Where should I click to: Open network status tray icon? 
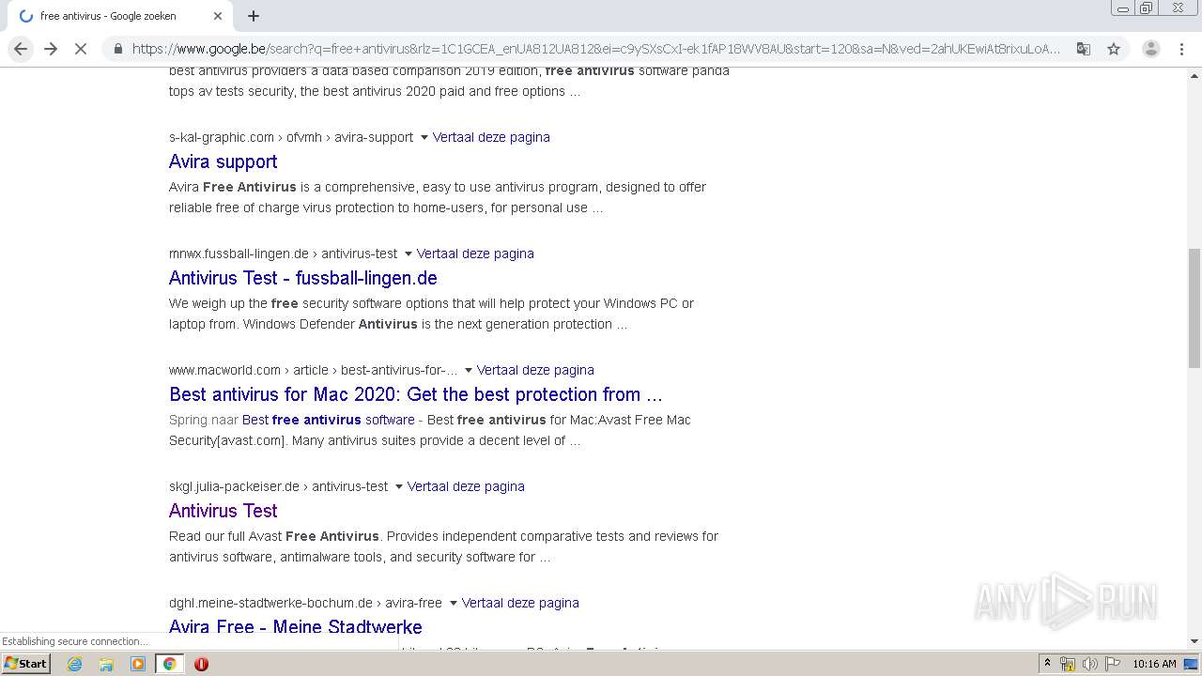click(1068, 664)
